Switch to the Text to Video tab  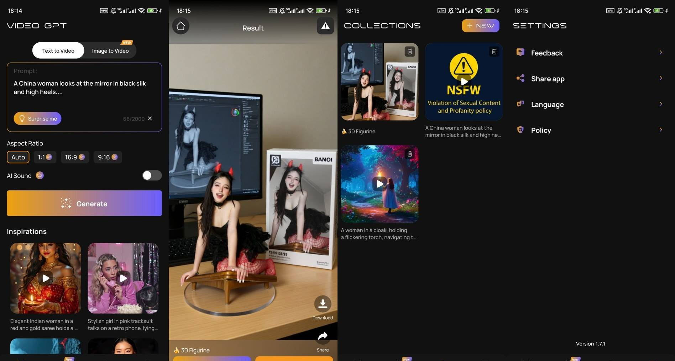[58, 51]
